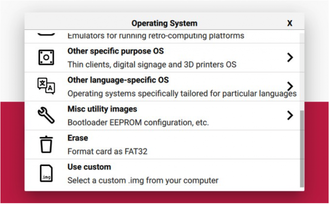Choose the "Use custom" option title
The image size is (329, 204).
[89, 167]
